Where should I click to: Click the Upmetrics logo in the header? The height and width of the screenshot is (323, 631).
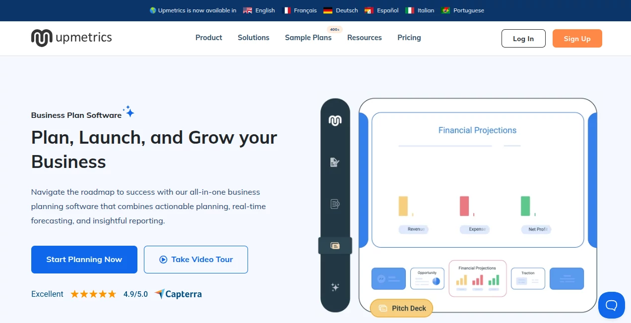[x=71, y=37]
